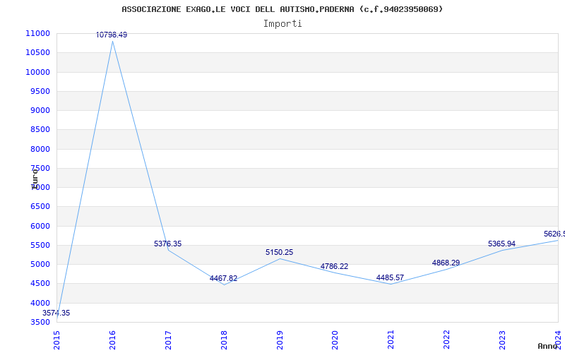
Task: Select the 5376.35 value for 2017
Action: click(x=167, y=244)
